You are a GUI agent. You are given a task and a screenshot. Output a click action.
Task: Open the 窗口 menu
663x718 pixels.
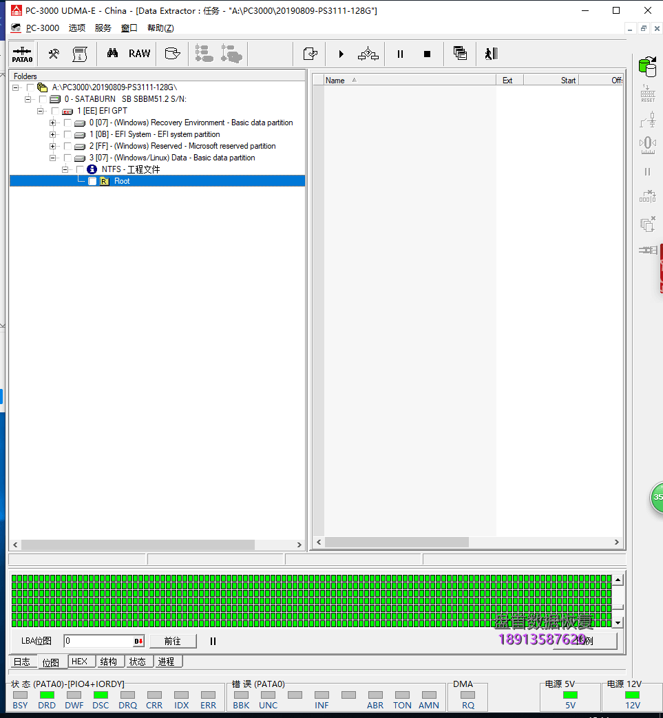point(129,28)
